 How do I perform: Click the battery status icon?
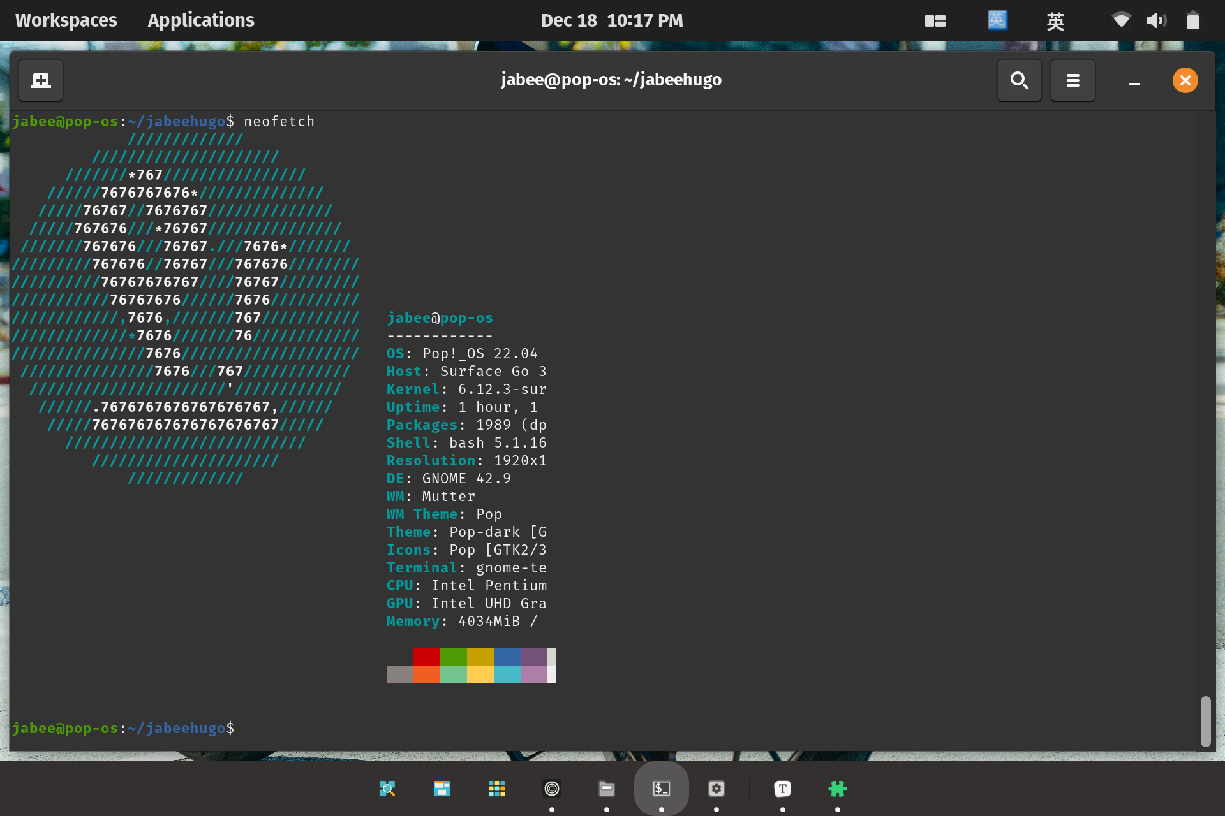coord(1192,20)
